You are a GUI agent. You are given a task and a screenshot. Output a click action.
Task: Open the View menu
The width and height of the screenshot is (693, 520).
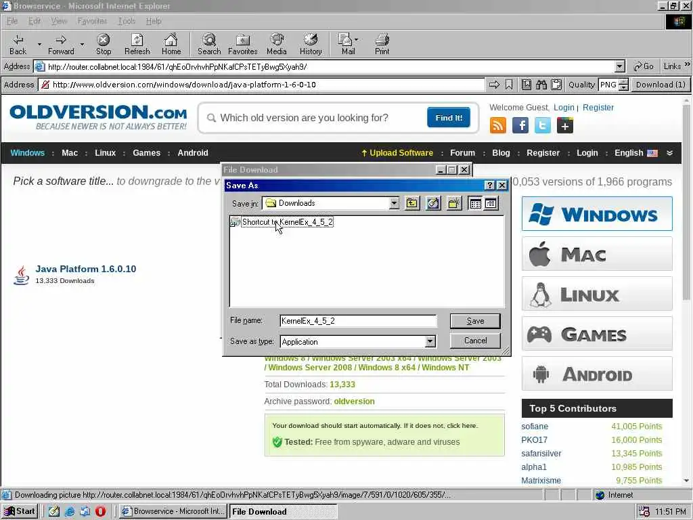click(x=59, y=21)
